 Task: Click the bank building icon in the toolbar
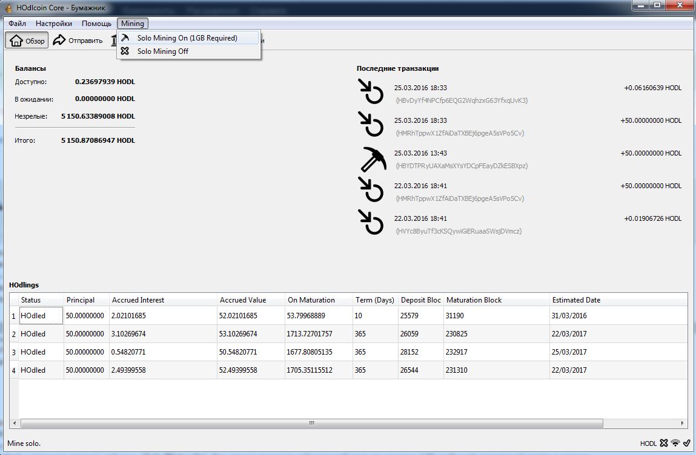click(x=114, y=41)
